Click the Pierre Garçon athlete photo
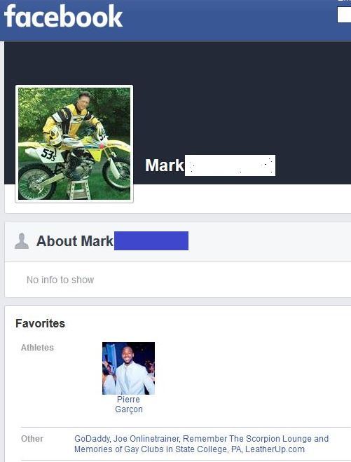This screenshot has width=351, height=462. 128,368
